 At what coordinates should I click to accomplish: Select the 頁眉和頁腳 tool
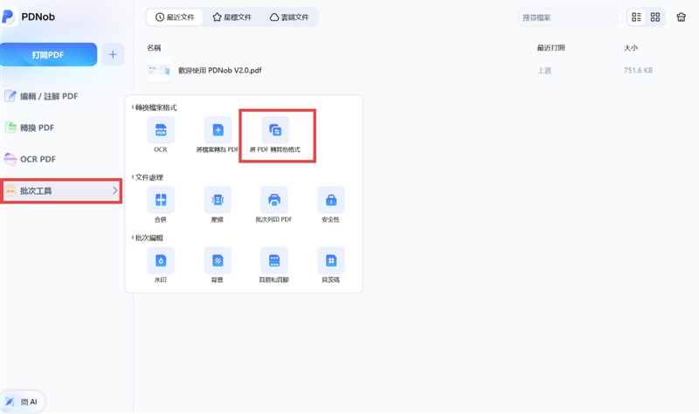(274, 260)
